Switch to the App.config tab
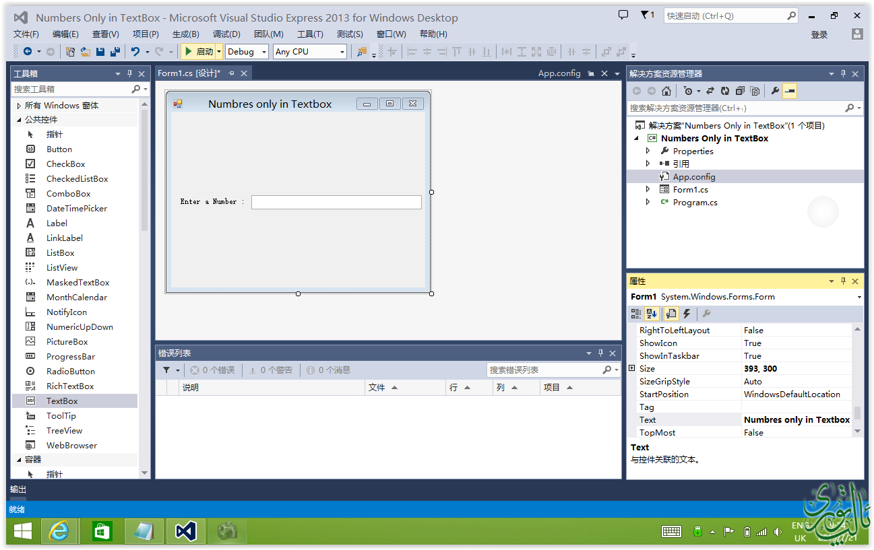 (559, 73)
